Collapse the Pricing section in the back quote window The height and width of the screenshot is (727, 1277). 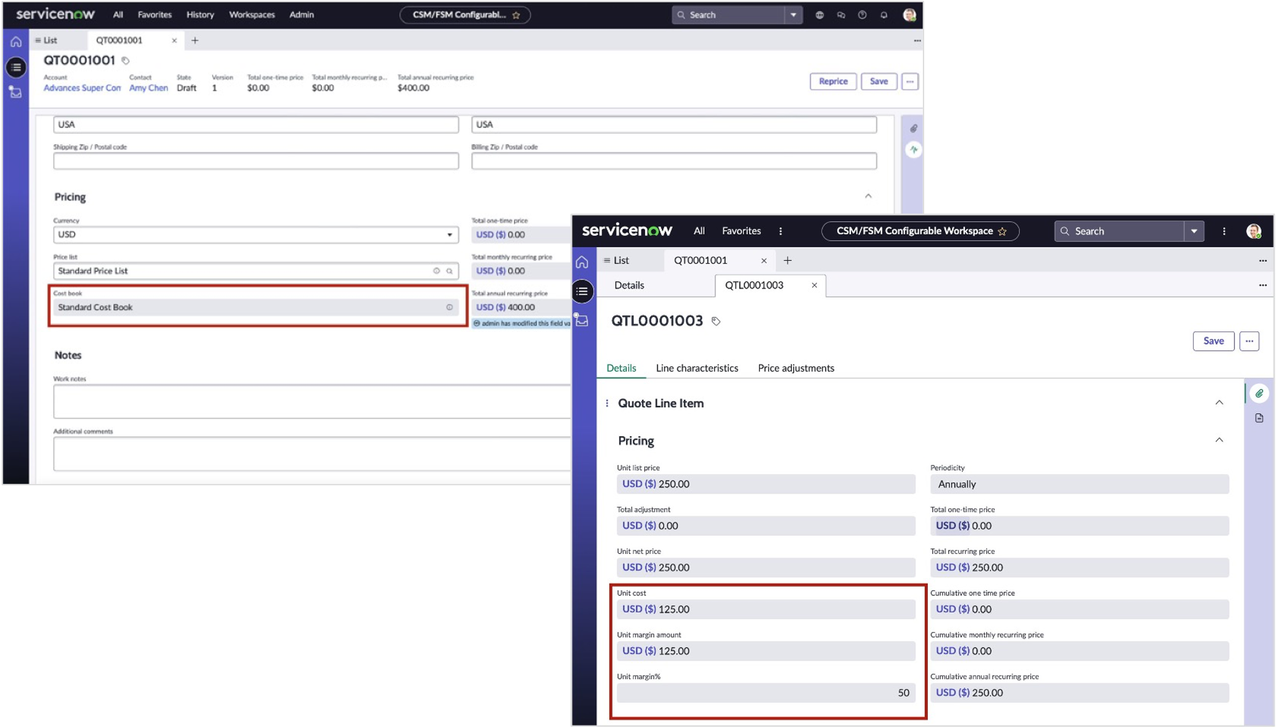[868, 196]
